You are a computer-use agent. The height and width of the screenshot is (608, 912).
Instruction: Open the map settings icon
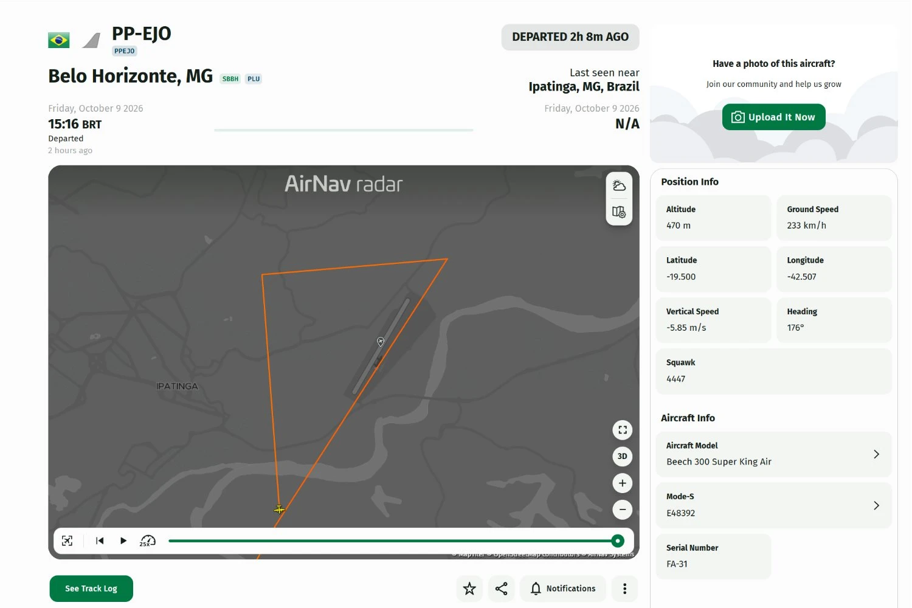pyautogui.click(x=619, y=212)
